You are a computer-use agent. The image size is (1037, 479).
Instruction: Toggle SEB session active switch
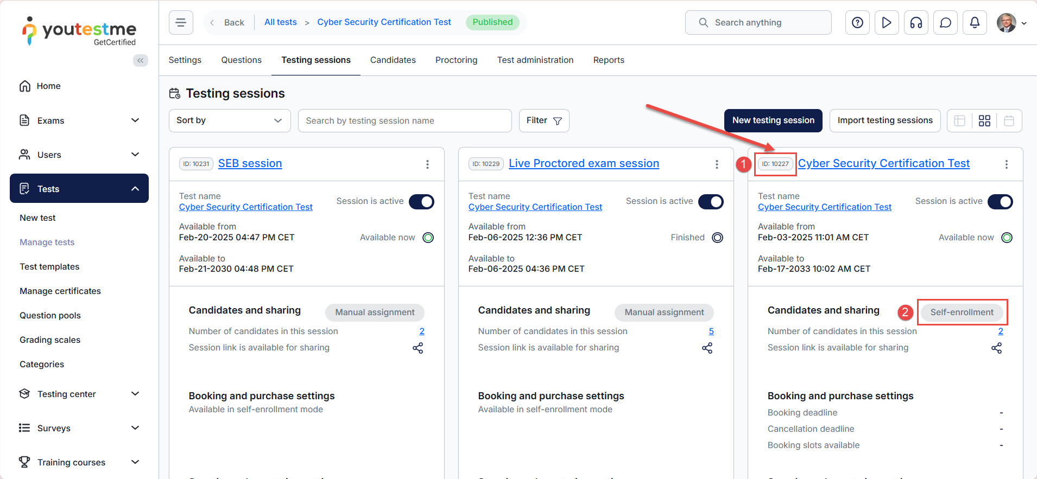[x=421, y=202]
